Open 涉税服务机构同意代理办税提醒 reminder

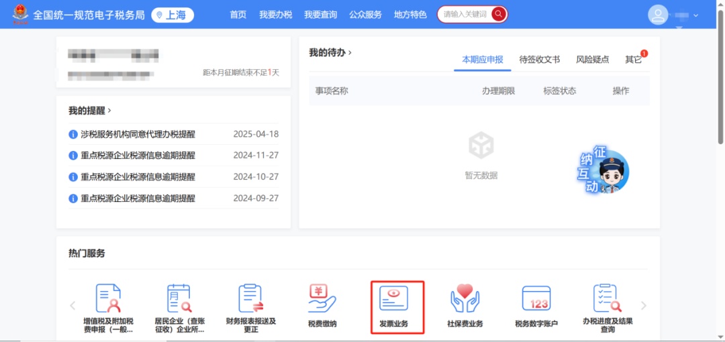click(138, 134)
